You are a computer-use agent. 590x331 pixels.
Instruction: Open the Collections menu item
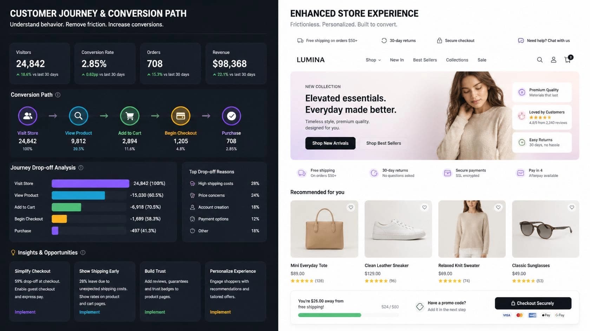pos(457,60)
